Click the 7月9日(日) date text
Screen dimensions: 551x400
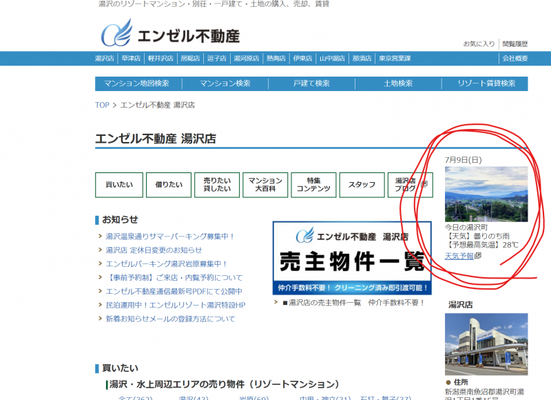[x=463, y=160]
